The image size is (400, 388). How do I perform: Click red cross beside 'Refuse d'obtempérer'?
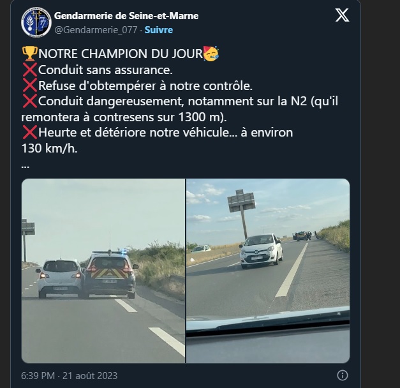(x=29, y=85)
